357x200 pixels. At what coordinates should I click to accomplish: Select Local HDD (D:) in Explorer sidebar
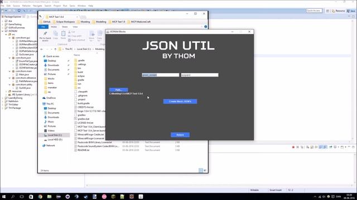pos(53,139)
